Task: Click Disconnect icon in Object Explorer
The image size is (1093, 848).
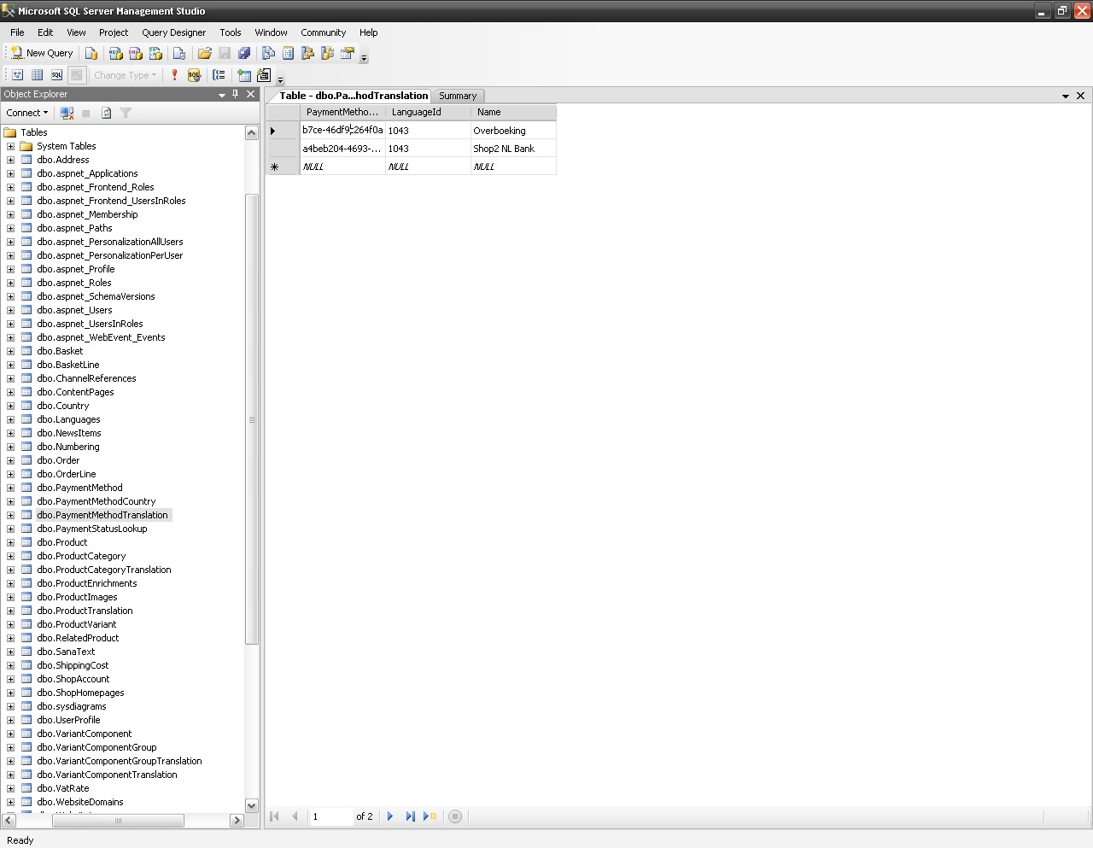Action: 67,113
